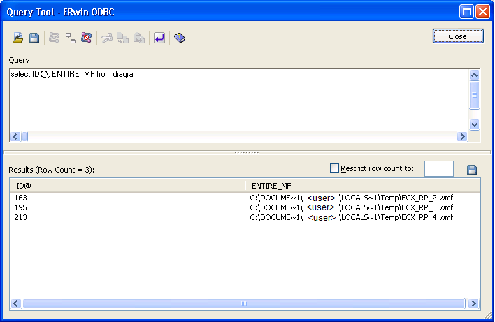The image size is (495, 322).
Task: Maximize the Query Tool window
Action: [466, 12]
